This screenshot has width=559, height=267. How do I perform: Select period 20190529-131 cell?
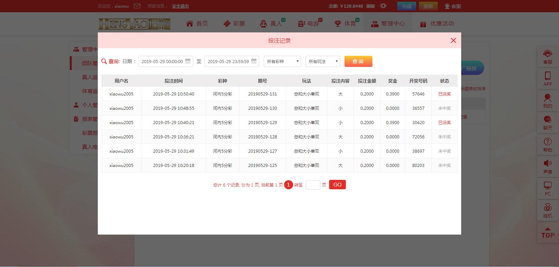262,94
